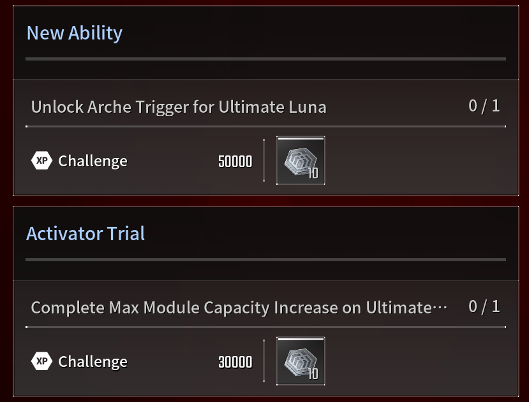Viewport: 529px width, 402px height.
Task: Click the 0 / 1 progress for Arche Trigger
Action: [484, 106]
